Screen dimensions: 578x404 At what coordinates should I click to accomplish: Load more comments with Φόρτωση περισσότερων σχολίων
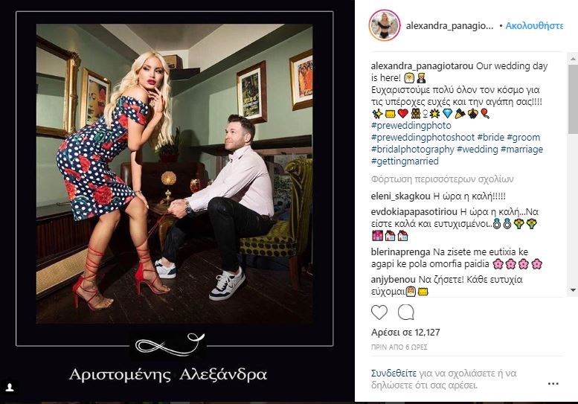(x=442, y=179)
